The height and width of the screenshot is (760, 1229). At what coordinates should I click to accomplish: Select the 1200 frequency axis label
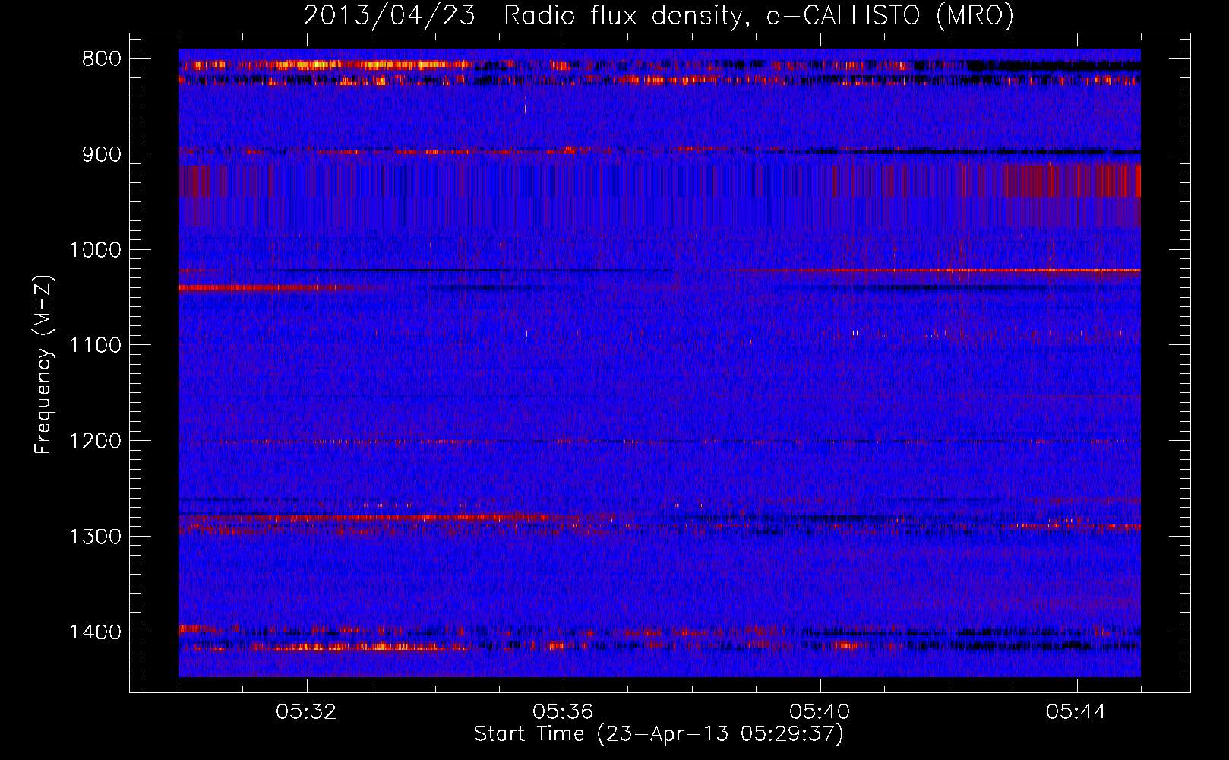[x=95, y=442]
